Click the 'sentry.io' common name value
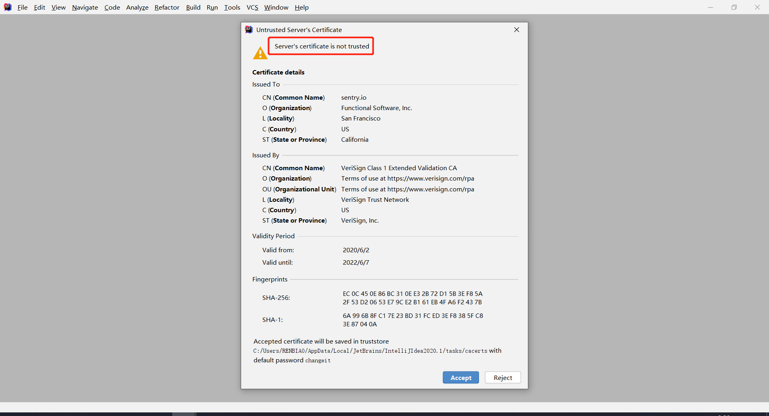This screenshot has width=769, height=416. click(354, 97)
